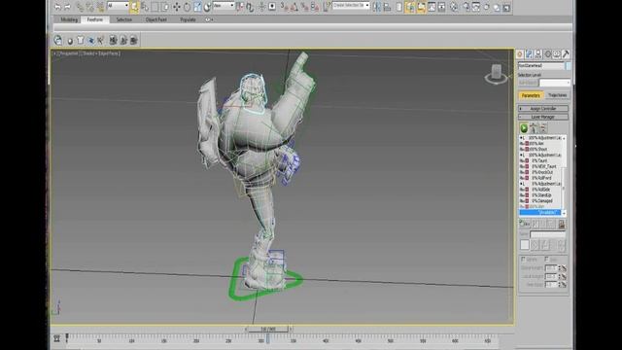Tick the second checkbox beside Ignore
The width and height of the screenshot is (622, 350).
pyautogui.click(x=547, y=260)
